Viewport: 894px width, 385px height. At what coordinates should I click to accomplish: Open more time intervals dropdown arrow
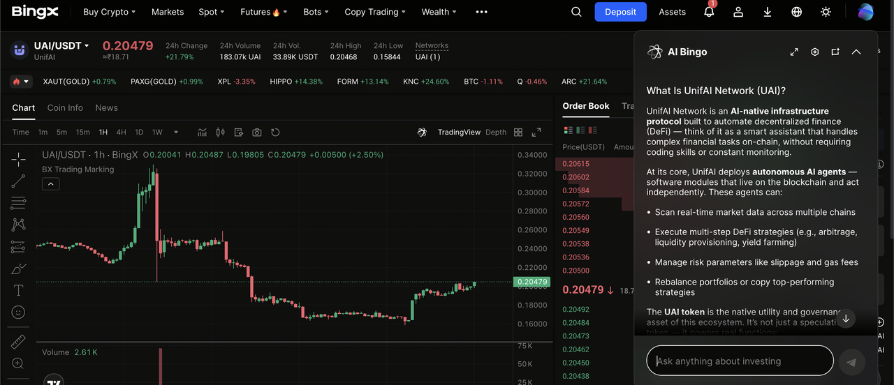pos(176,133)
